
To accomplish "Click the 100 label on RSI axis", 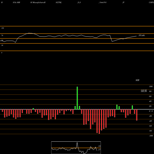I will point(2,28).
